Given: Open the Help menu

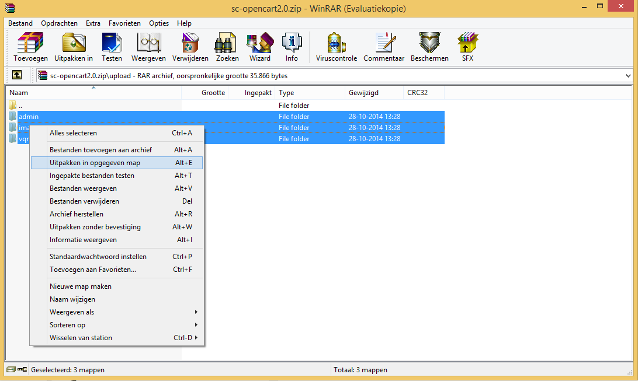Looking at the screenshot, I should [184, 23].
